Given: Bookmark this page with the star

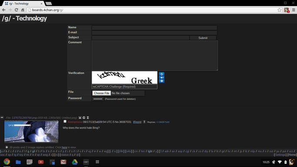Looking at the screenshot, I should point(279,10).
